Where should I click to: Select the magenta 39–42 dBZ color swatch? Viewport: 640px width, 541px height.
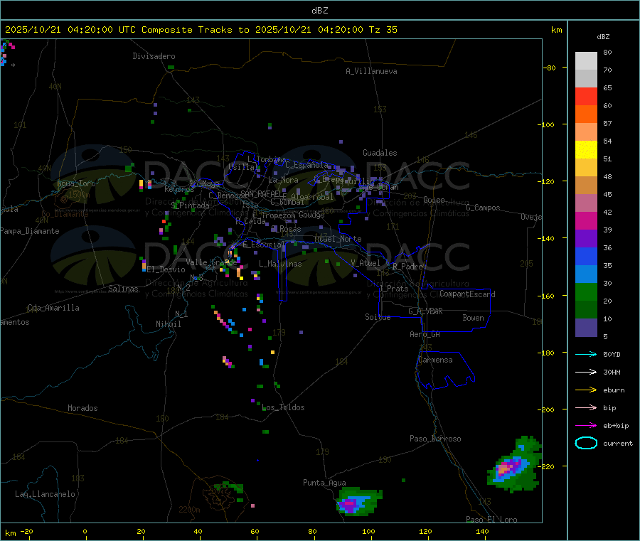[586, 220]
